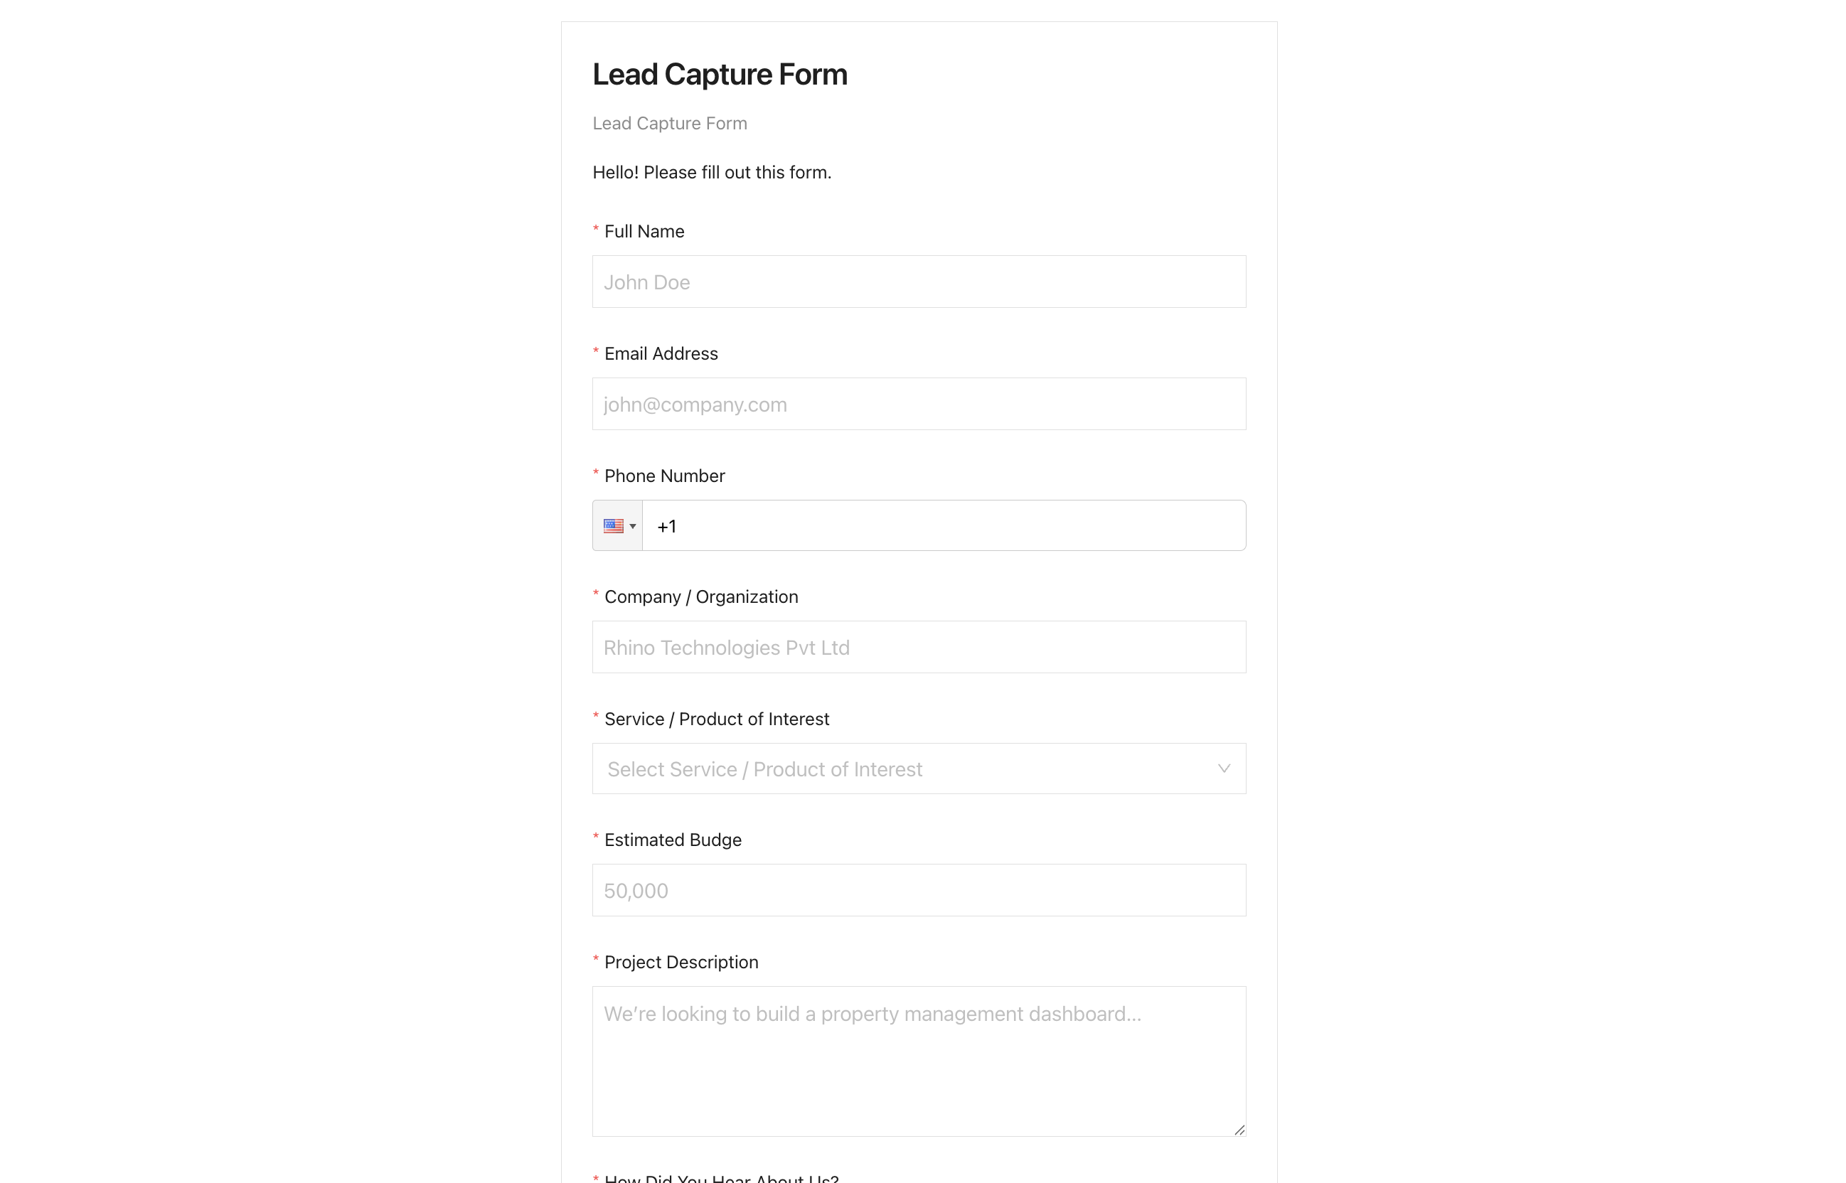Click the 'Phone Number' field label
The width and height of the screenshot is (1846, 1183).
tap(664, 476)
